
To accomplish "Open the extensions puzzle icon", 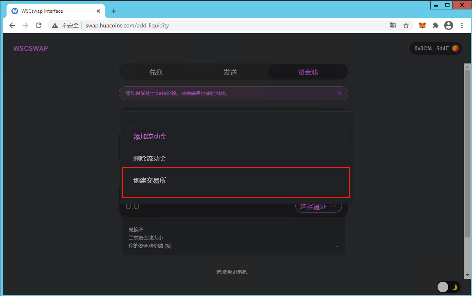I will point(435,25).
